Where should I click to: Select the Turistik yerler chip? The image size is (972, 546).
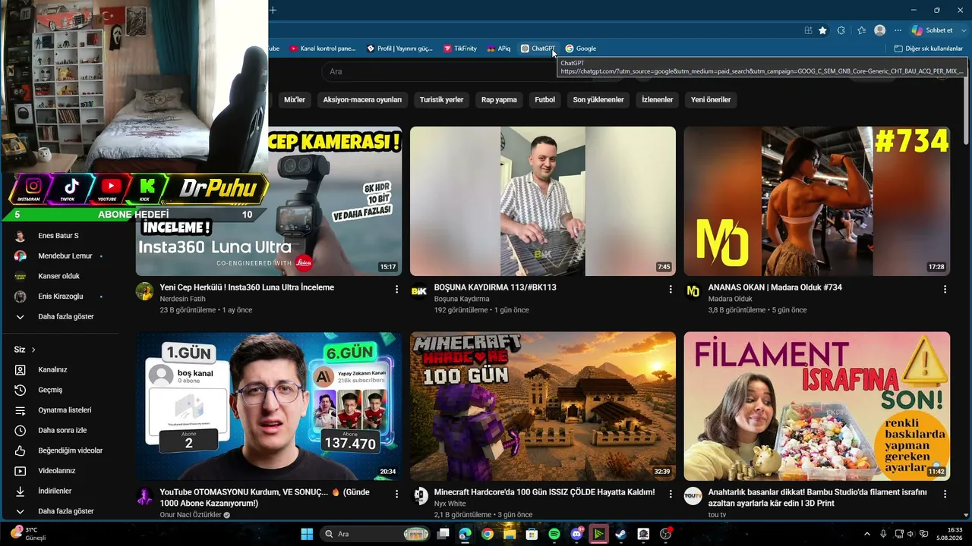click(441, 99)
